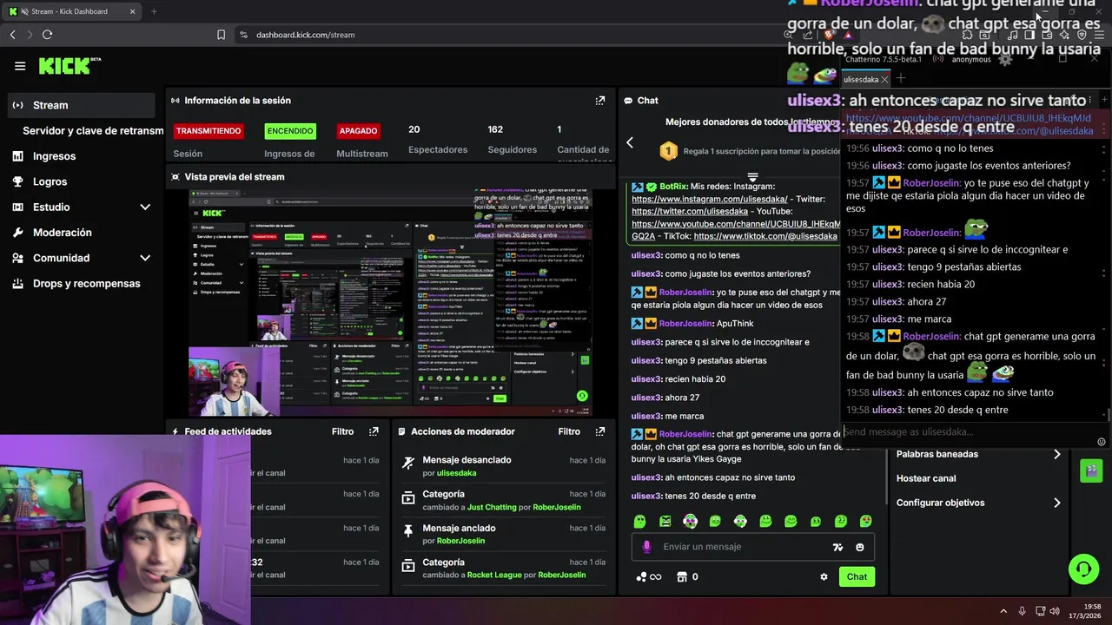Image resolution: width=1112 pixels, height=625 pixels.
Task: Click BotRix username in Kick chat
Action: click(x=673, y=187)
